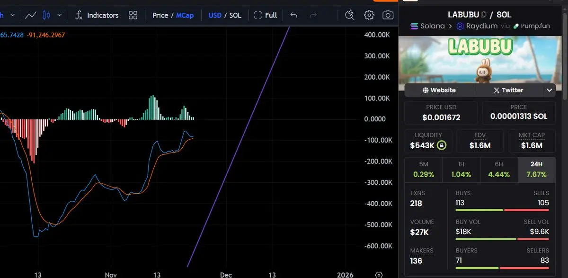Viewport: 568px width, 278px height.
Task: Click the BUYERS 71 value
Action: (460, 260)
